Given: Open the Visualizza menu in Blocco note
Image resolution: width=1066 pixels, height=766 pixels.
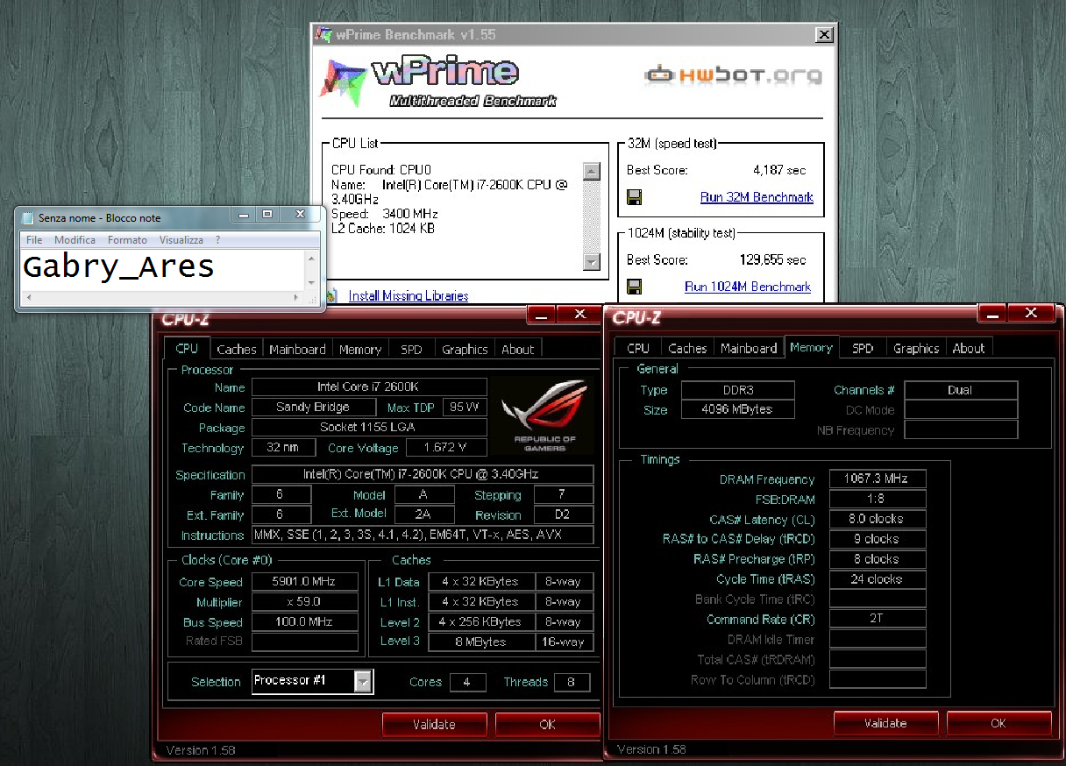Looking at the screenshot, I should coord(181,240).
